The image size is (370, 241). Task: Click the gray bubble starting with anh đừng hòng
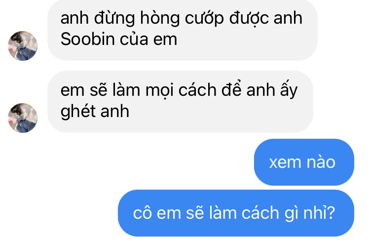[x=183, y=30]
